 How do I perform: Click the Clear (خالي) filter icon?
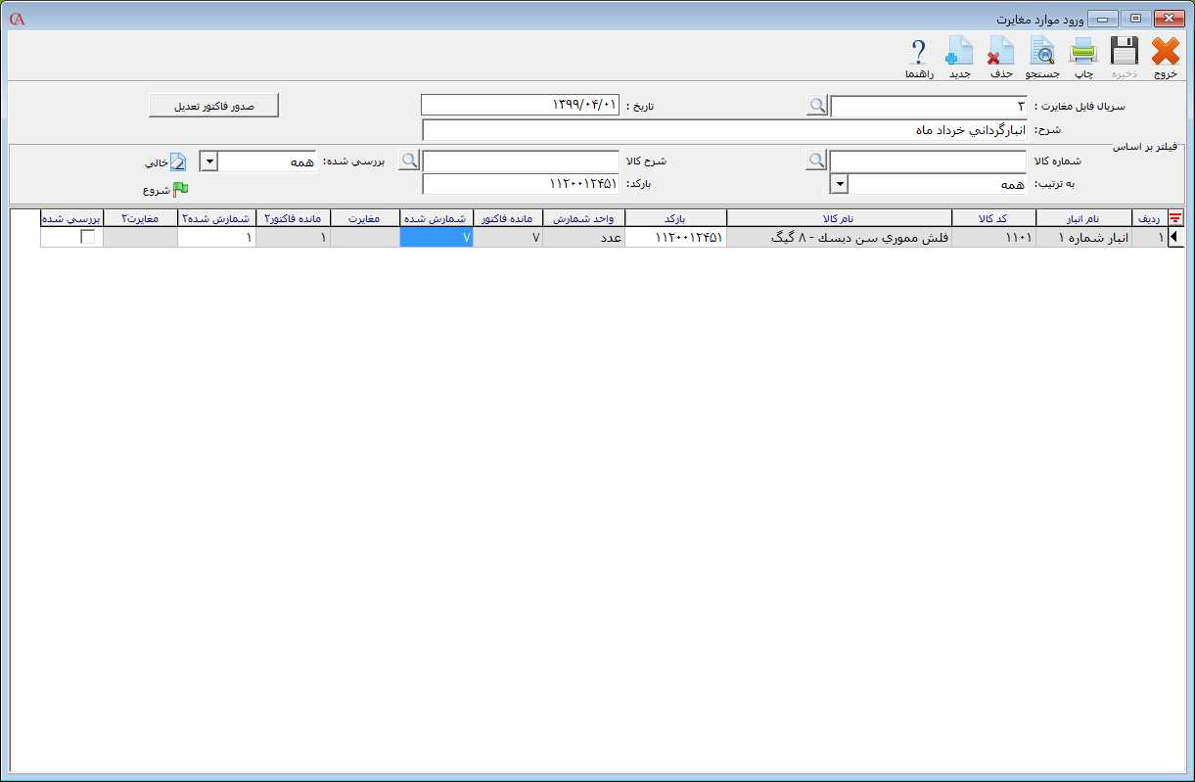178,161
